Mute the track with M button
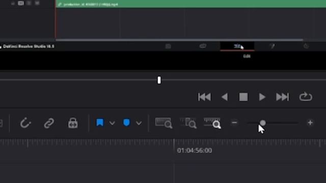The height and width of the screenshot is (183, 326). pyautogui.click(x=37, y=3)
